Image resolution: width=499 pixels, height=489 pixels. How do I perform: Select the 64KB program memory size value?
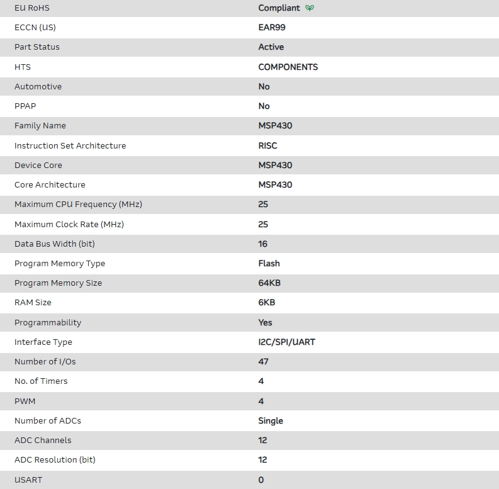tap(269, 283)
